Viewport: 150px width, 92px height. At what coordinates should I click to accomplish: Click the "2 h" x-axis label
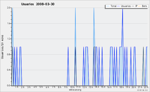(x=23, y=87)
